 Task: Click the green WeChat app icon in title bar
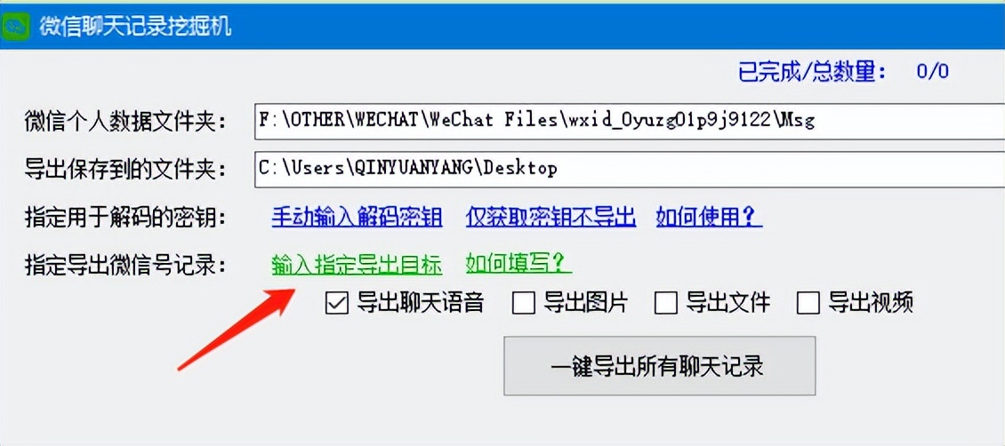tap(14, 27)
